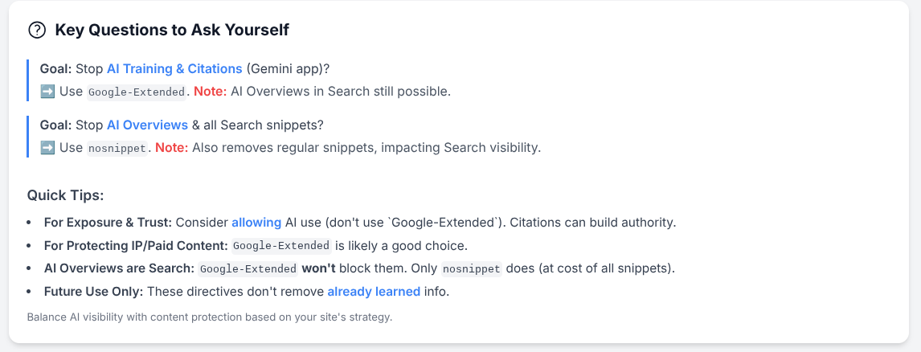
Task: Click the 'Future Use Only' bullet label
Action: pos(94,292)
